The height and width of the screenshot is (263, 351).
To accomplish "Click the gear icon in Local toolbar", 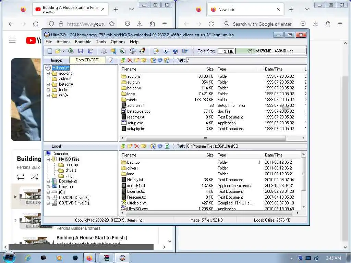I will coord(160,146).
